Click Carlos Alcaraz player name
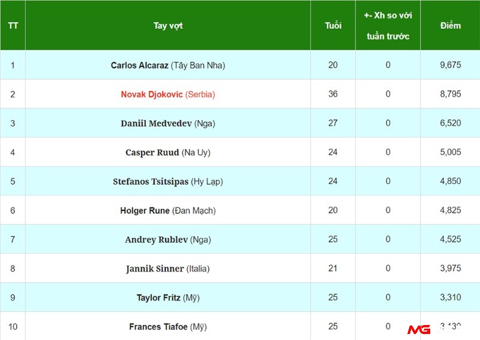This screenshot has width=480, height=340. coord(140,65)
